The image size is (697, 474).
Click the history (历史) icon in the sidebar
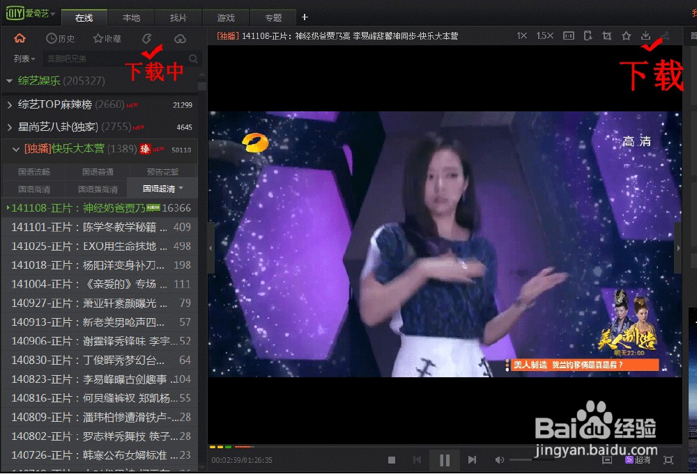(x=60, y=38)
